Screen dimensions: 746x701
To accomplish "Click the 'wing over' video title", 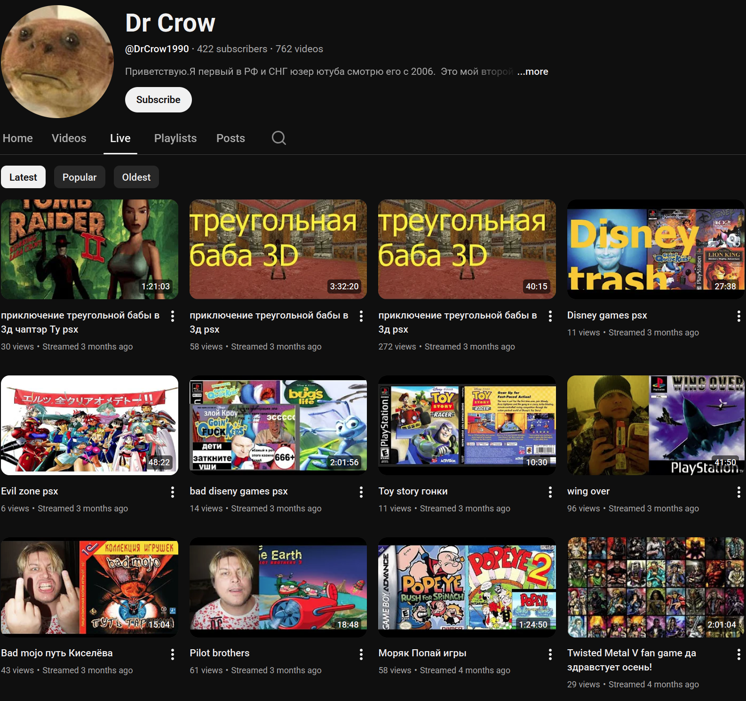I will click(x=588, y=491).
